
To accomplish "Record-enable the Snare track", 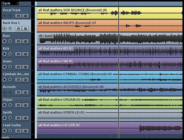I will 5,67.
